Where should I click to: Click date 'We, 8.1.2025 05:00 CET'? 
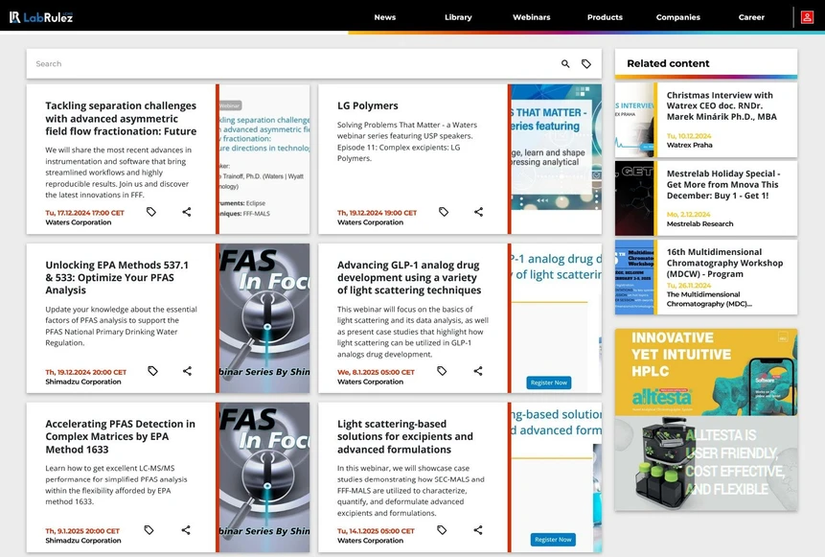click(x=376, y=372)
